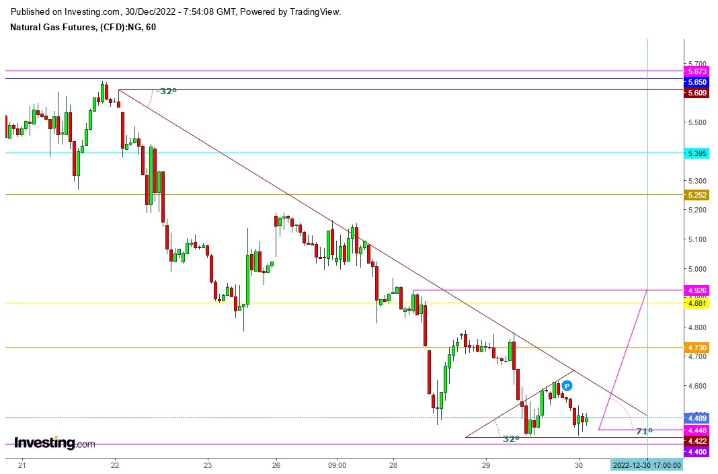The width and height of the screenshot is (718, 474).
Task: Select the 5.395 cyan price label
Action: pyautogui.click(x=696, y=153)
